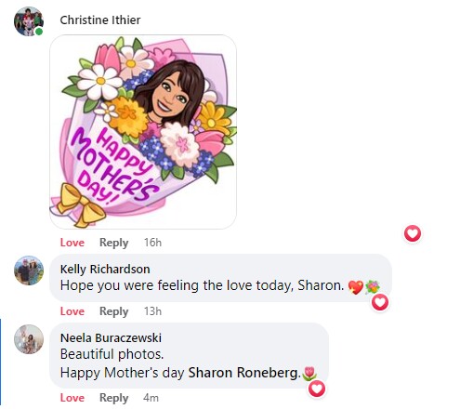Toggle Love on Neela Buraczewski's comment
Viewport: 460px width, 409px height.
click(x=72, y=398)
